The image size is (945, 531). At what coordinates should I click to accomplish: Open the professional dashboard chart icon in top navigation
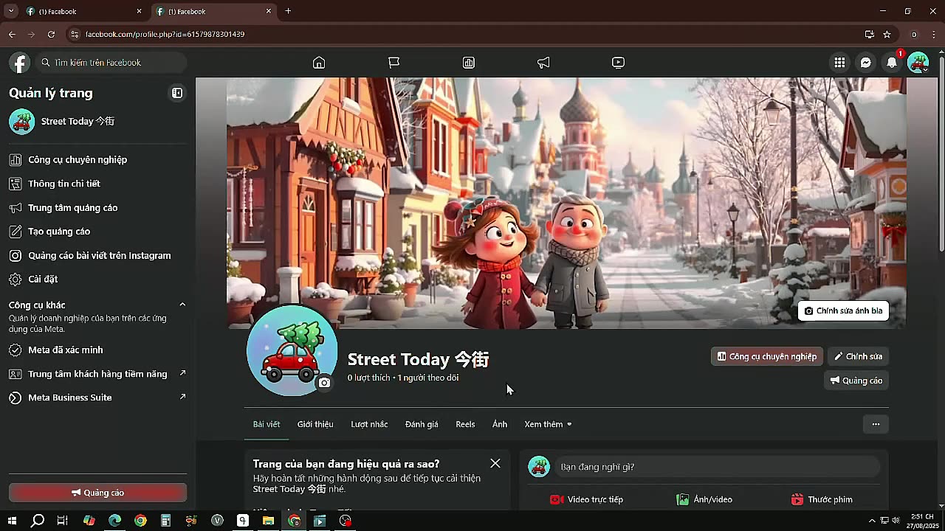point(469,63)
